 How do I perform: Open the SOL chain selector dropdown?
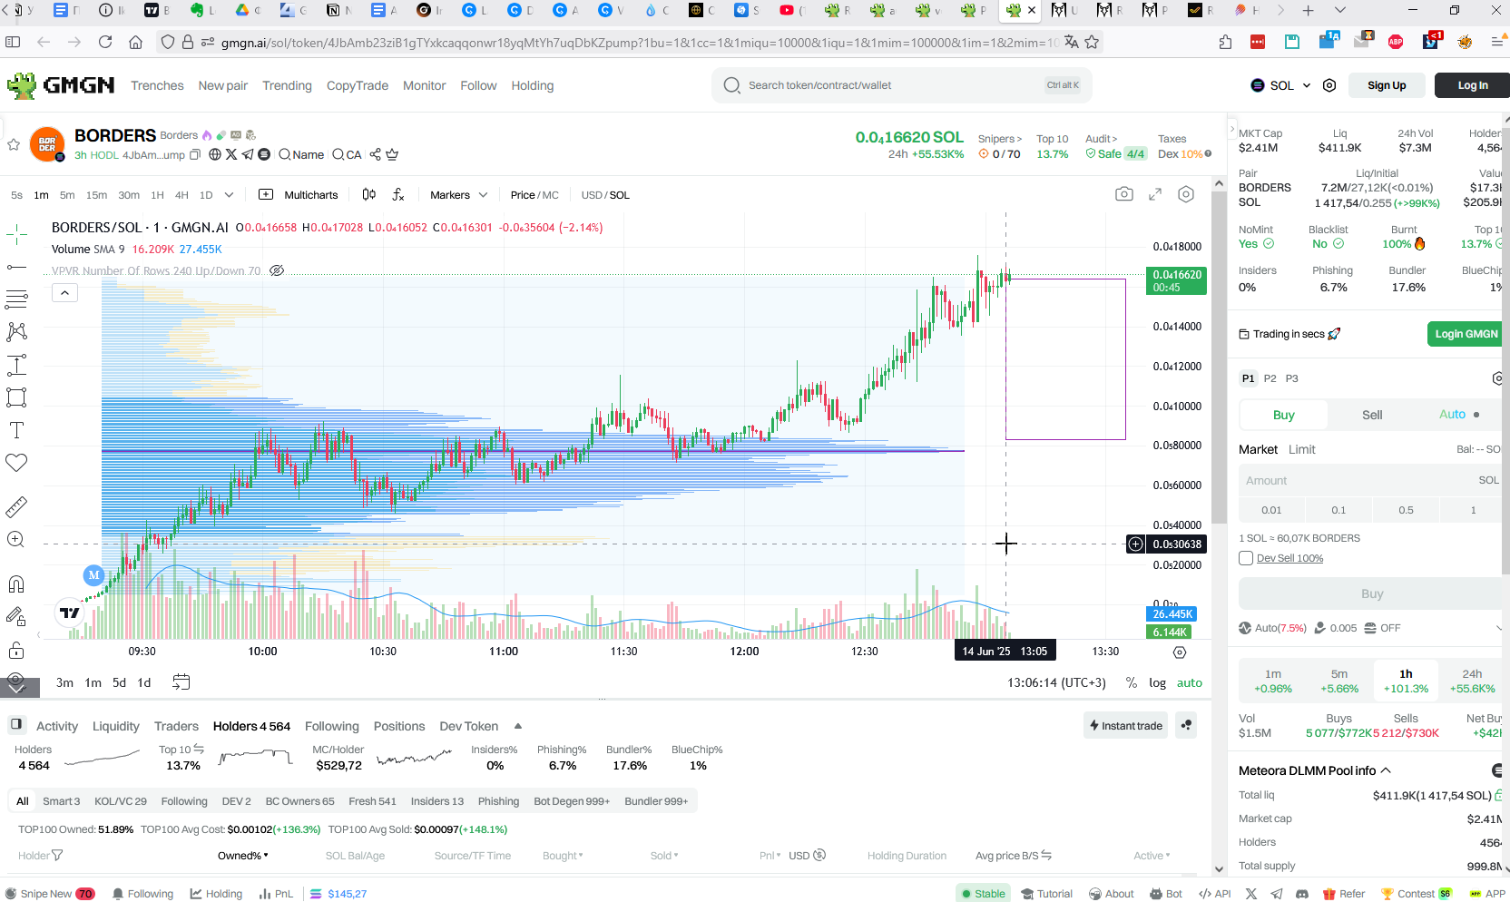[x=1280, y=85]
